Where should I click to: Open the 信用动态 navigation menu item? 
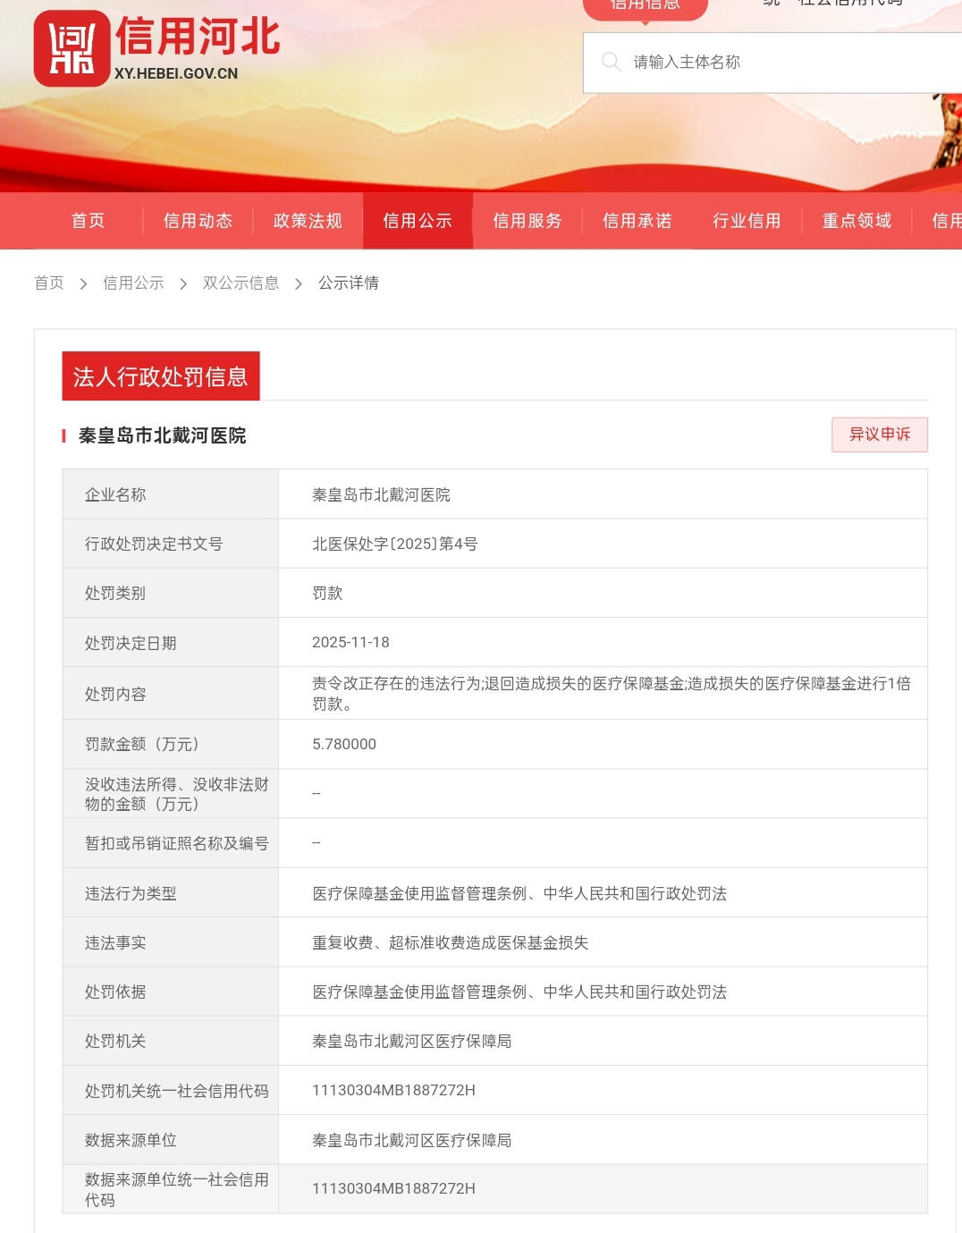(x=198, y=221)
